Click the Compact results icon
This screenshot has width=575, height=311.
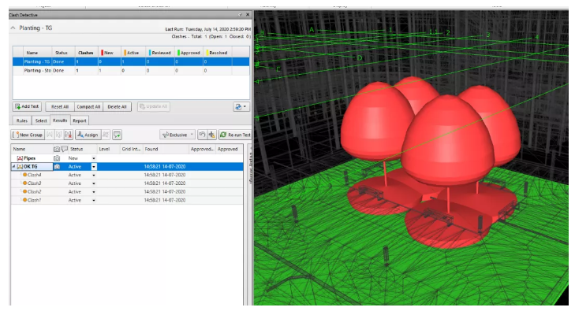point(211,135)
